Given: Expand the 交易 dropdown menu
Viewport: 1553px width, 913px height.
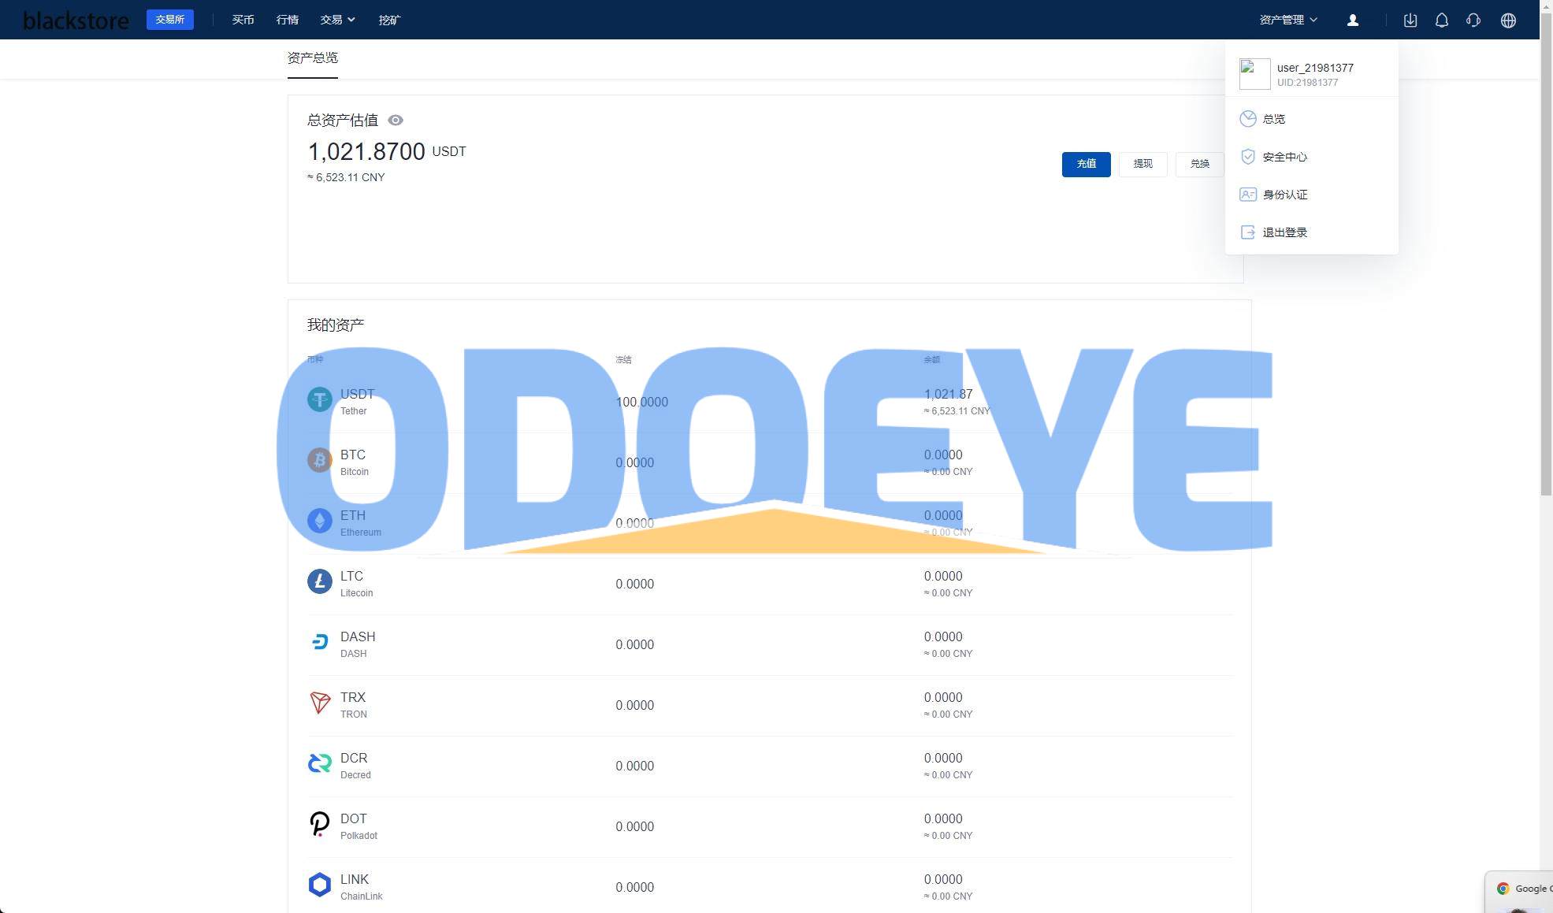Looking at the screenshot, I should click(x=337, y=20).
